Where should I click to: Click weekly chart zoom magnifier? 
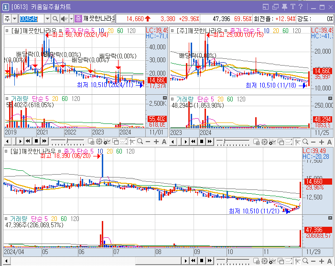pos(305,142)
